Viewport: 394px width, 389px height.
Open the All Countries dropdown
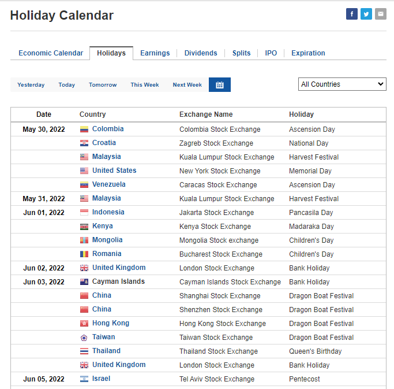(342, 84)
